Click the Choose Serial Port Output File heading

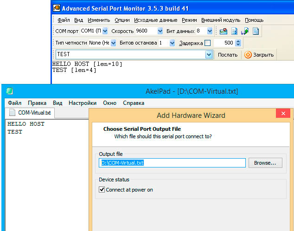[x=142, y=129]
